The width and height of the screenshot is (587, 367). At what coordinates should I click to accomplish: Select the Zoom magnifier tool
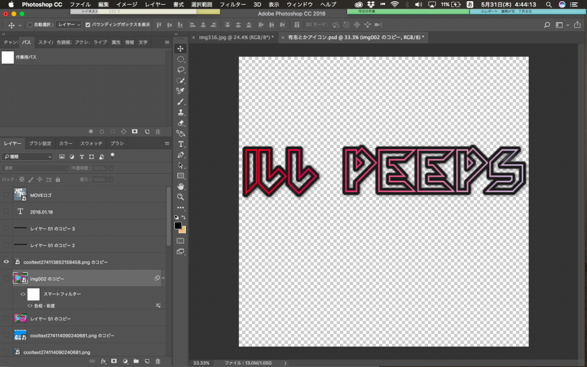pyautogui.click(x=181, y=197)
